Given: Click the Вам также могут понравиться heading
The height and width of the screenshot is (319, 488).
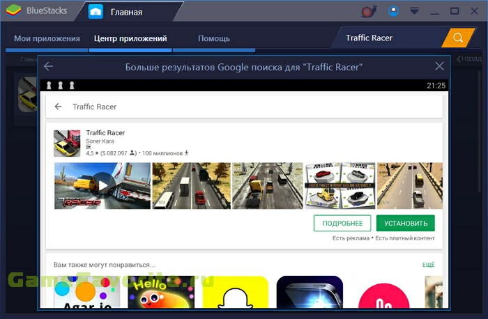Looking at the screenshot, I should click(105, 265).
